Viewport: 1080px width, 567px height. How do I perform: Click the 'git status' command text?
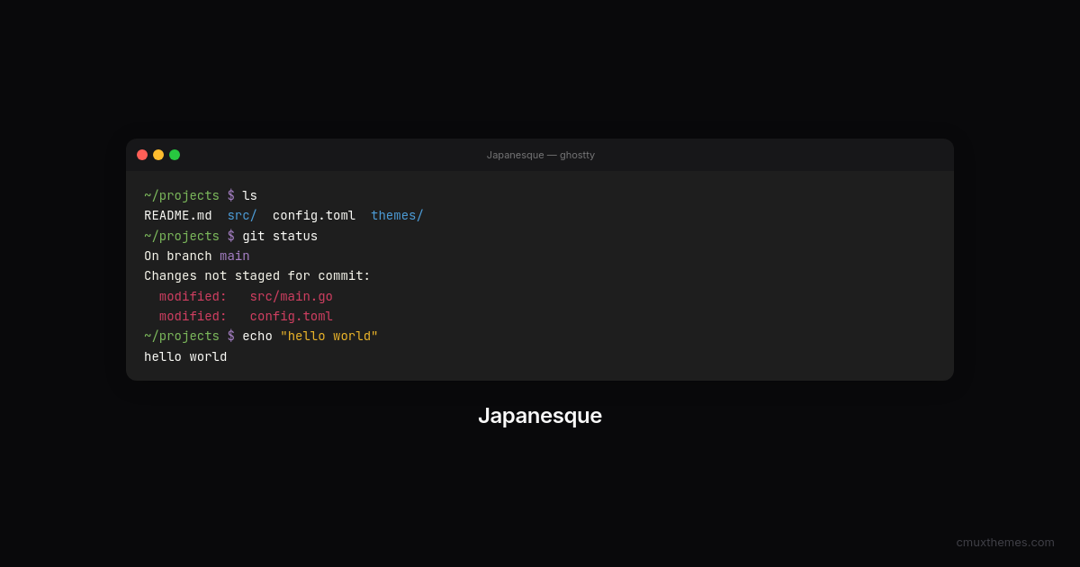[x=280, y=236]
